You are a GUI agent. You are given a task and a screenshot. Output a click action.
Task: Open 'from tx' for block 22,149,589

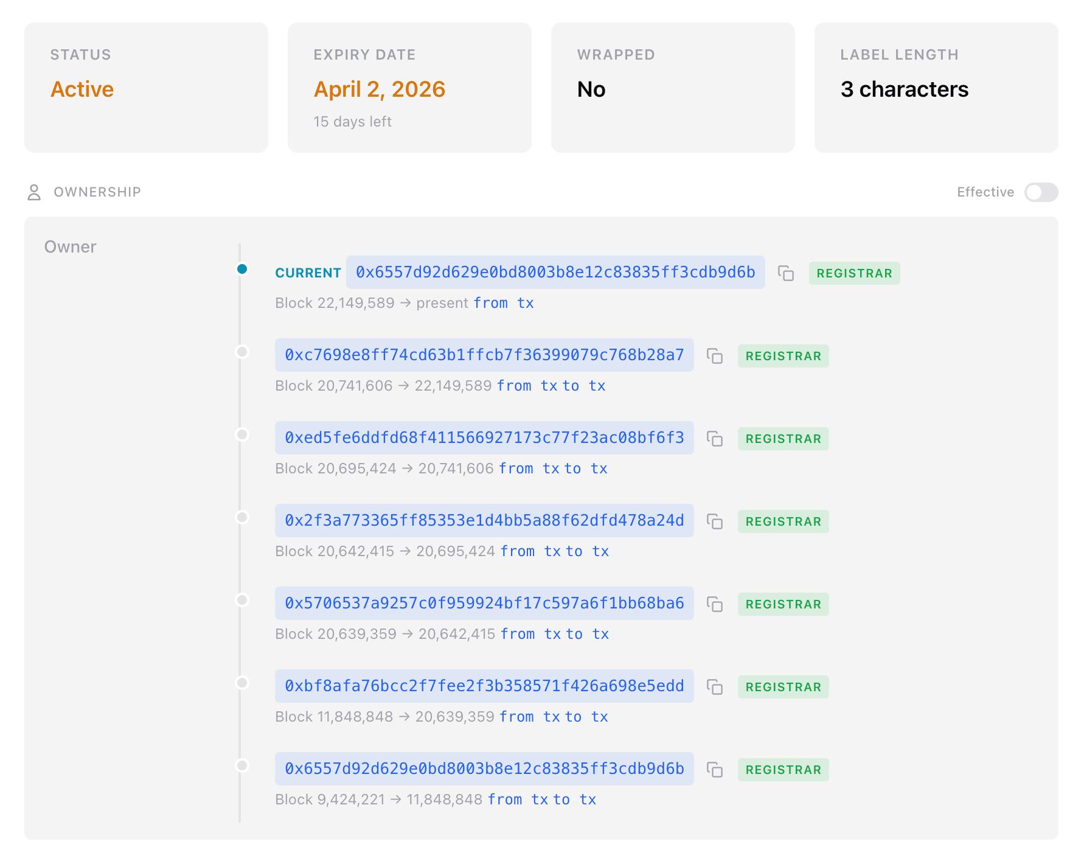pyautogui.click(x=503, y=303)
